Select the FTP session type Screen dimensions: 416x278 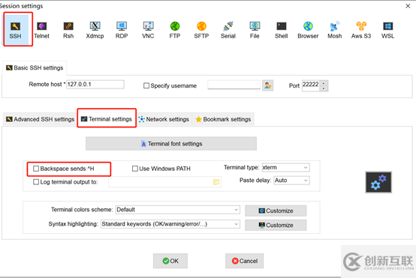click(175, 30)
